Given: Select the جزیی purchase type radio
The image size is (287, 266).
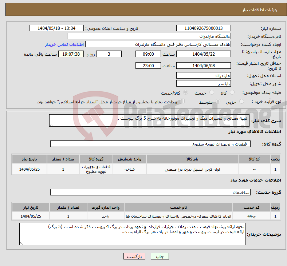Looking at the screenshot, I should click(x=241, y=101).
